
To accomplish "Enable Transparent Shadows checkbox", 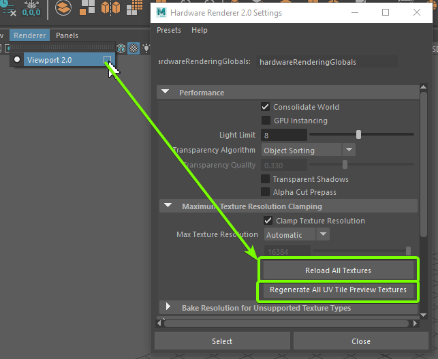I will point(265,178).
